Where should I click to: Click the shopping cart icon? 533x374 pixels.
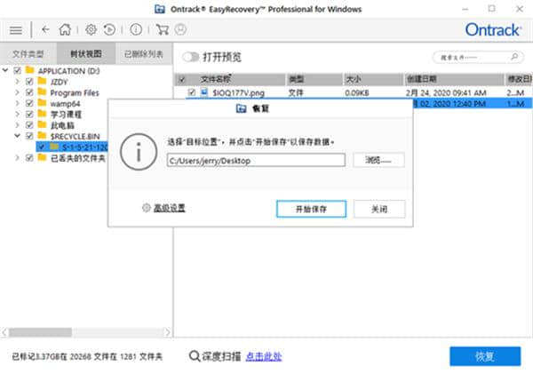click(x=162, y=29)
